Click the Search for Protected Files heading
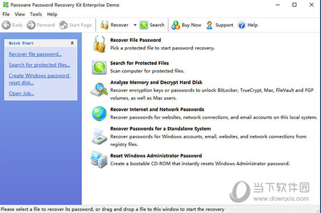The height and width of the screenshot is (213, 321). click(x=139, y=63)
